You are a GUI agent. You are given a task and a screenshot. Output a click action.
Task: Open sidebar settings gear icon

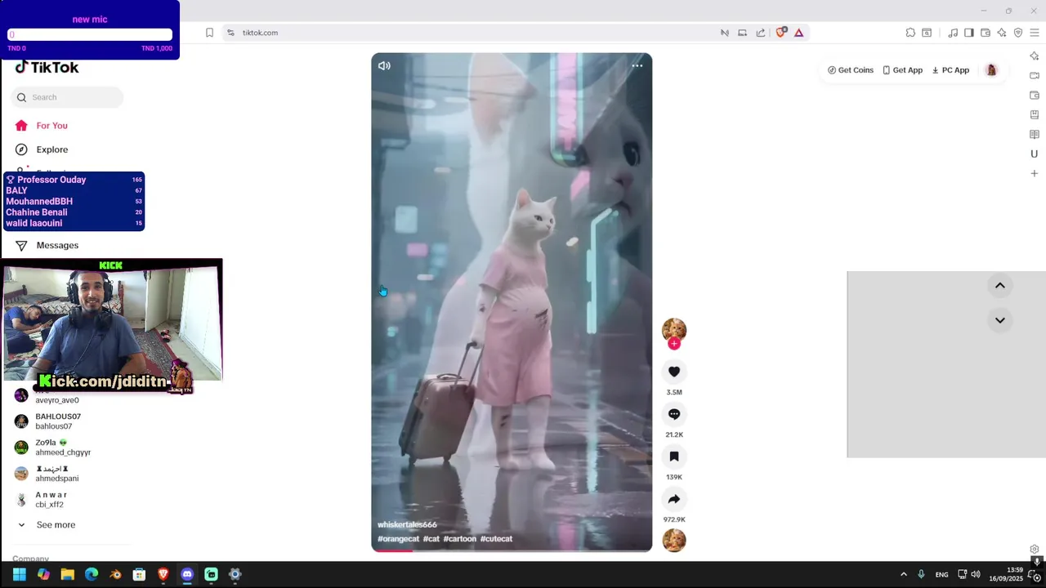1035,549
